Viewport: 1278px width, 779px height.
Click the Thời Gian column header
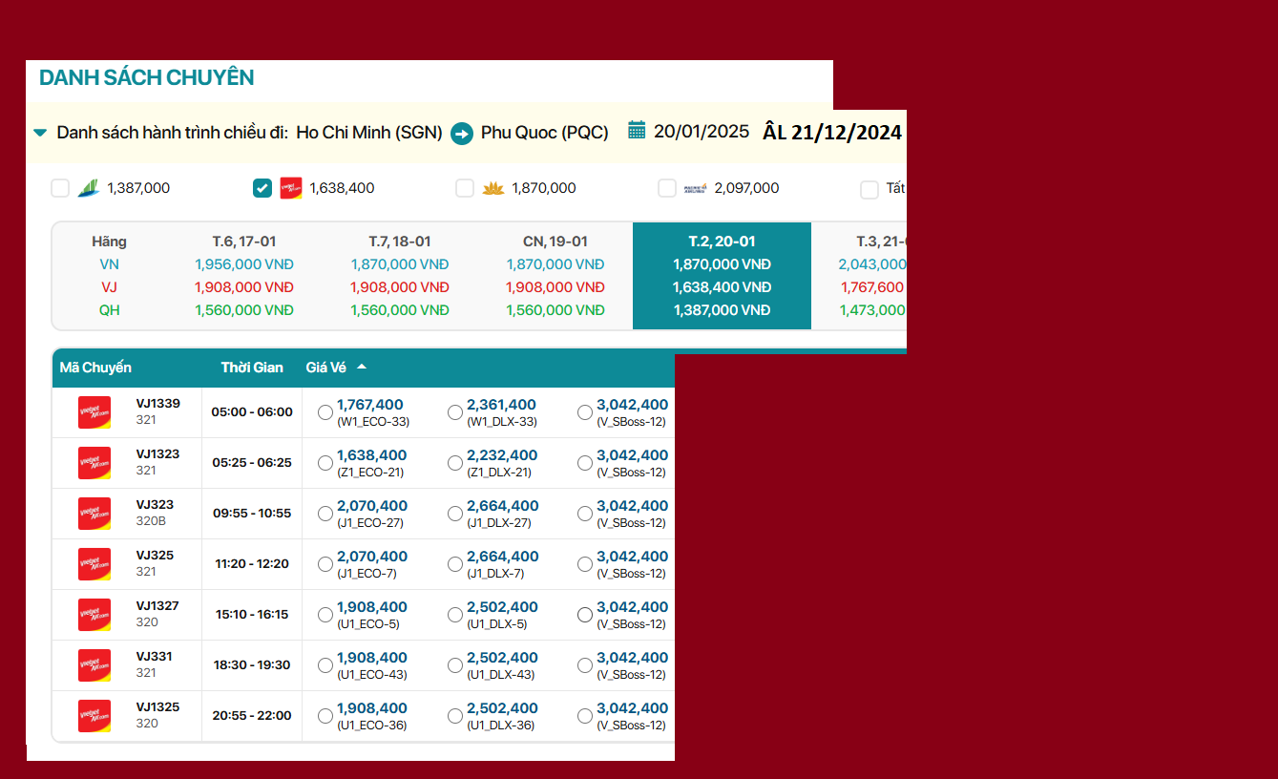[252, 368]
